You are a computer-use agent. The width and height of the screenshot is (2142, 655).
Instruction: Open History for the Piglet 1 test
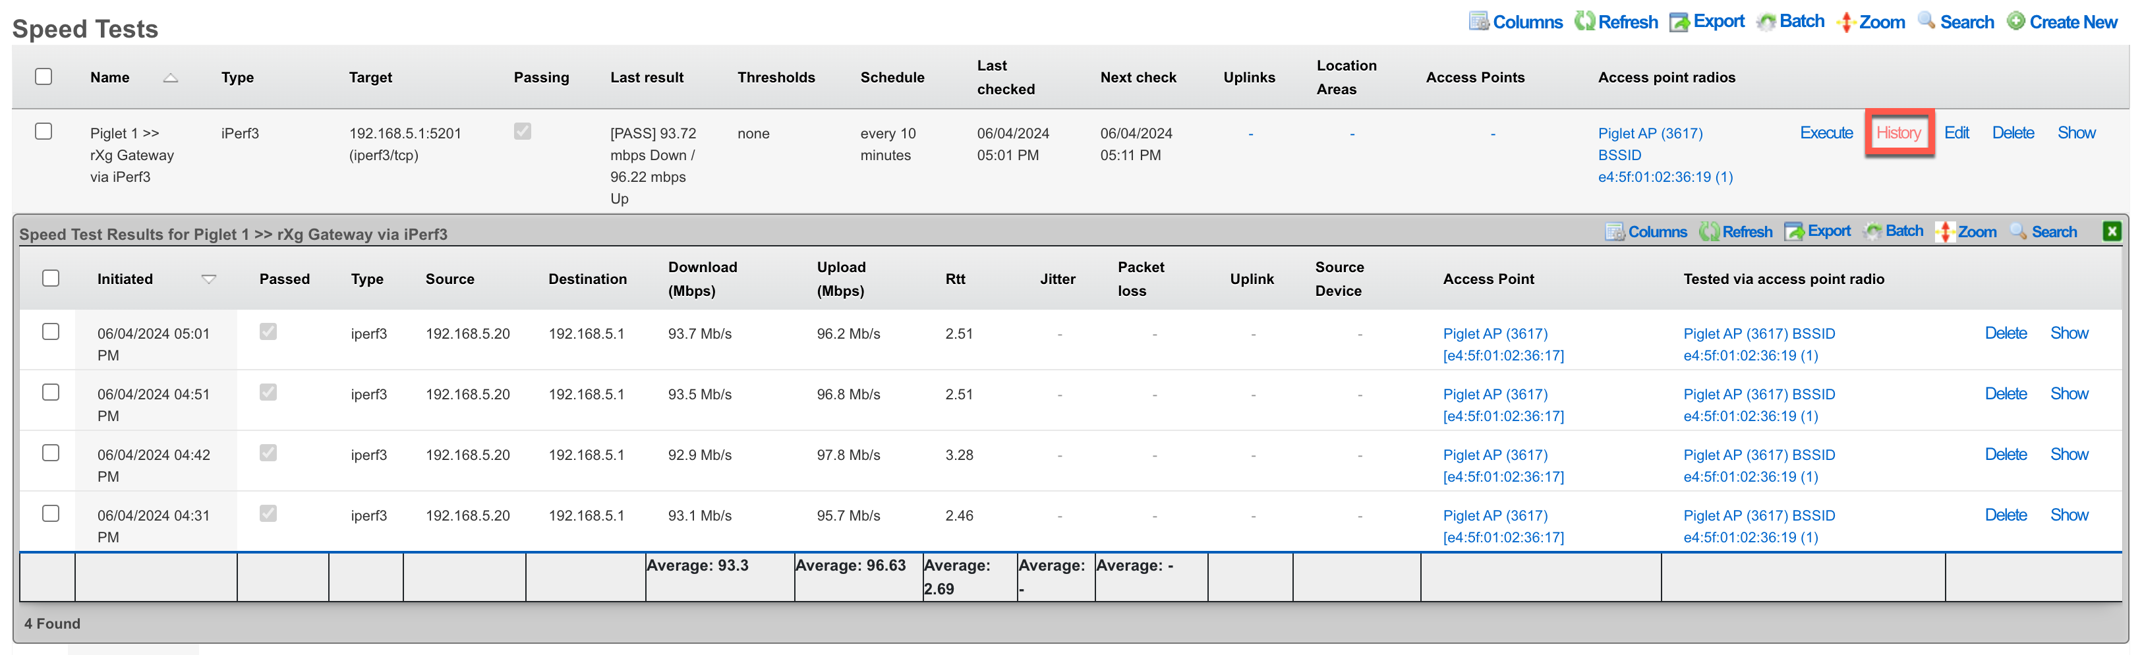tap(1898, 133)
